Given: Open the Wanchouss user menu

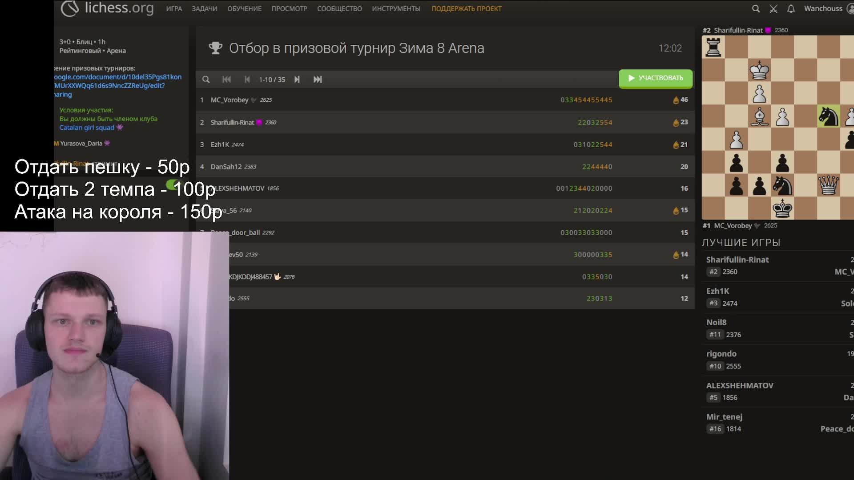Looking at the screenshot, I should [x=828, y=8].
